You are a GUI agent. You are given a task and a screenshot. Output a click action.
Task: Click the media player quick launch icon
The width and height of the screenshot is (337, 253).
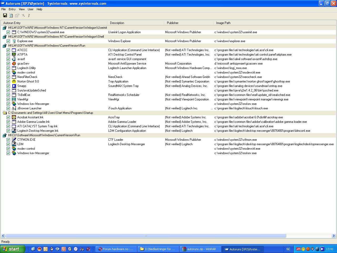[70, 249]
